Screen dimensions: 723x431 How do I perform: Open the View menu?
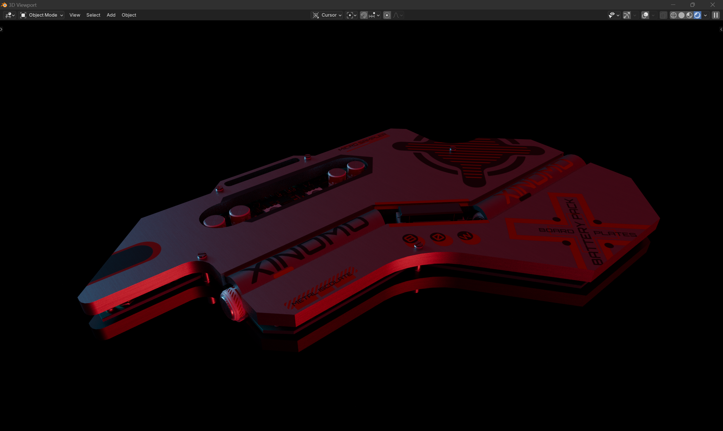(75, 15)
